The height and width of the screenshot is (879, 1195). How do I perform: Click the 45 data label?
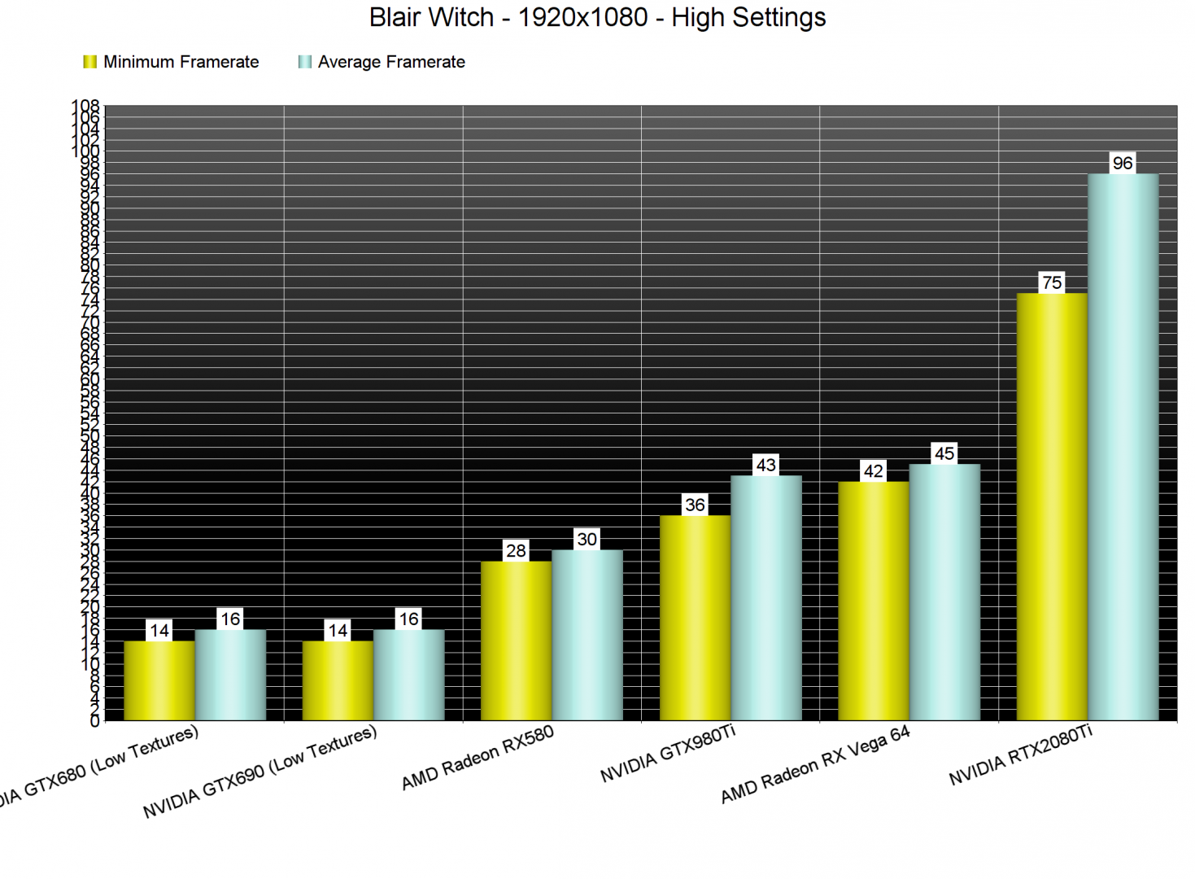tap(944, 453)
